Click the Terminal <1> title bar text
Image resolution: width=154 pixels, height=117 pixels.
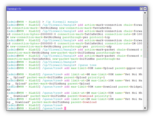point(14,9)
